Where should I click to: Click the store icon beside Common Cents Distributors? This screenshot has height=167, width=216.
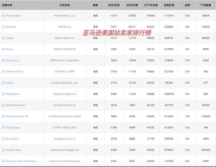[x=3, y=161]
